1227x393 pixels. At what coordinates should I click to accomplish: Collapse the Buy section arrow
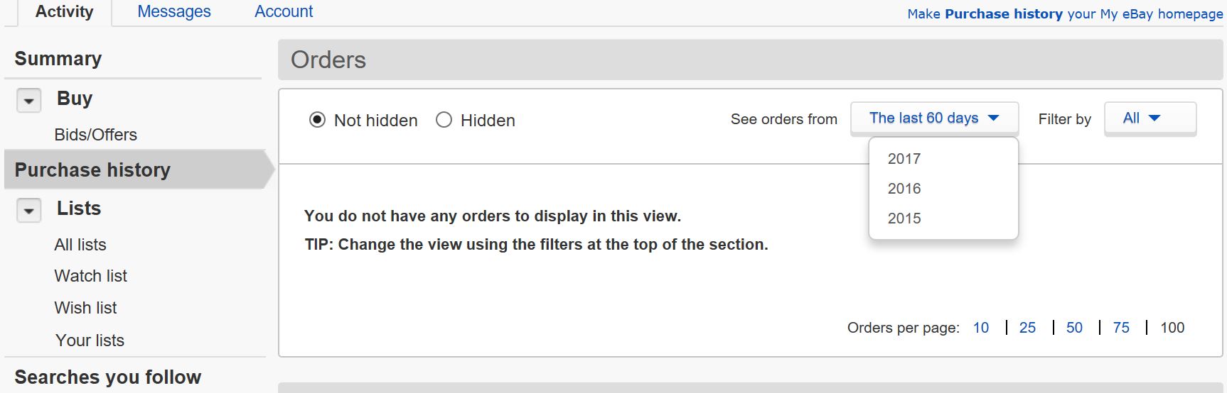(x=28, y=101)
